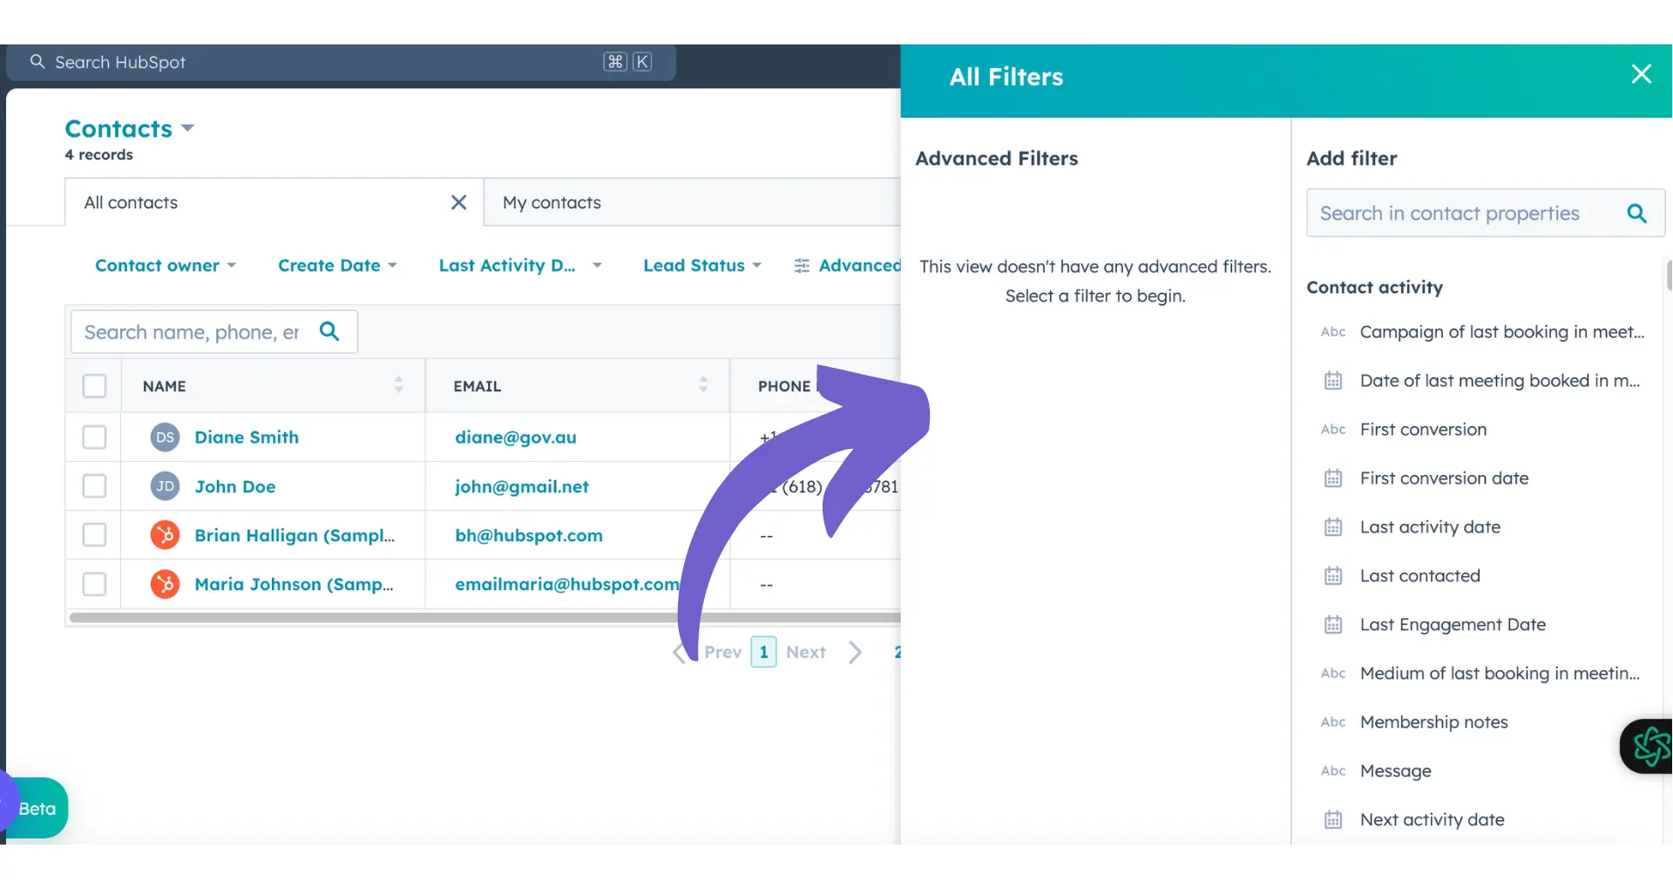Select the Last contacted property

point(1420,576)
